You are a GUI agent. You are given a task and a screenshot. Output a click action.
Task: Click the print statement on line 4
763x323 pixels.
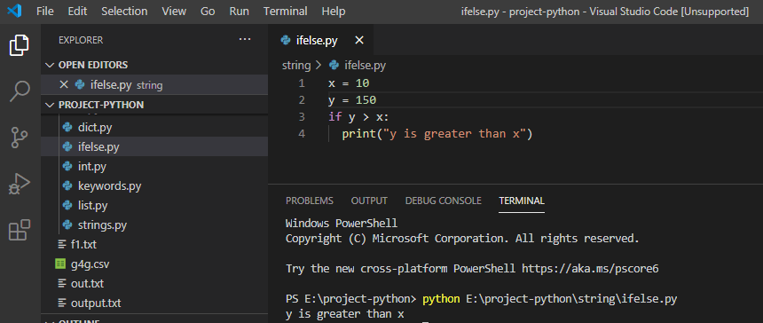[x=437, y=134]
